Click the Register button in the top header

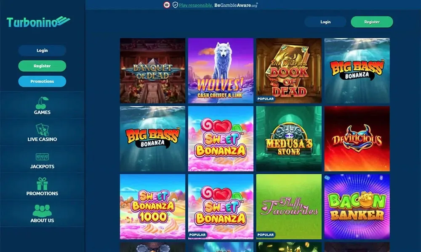pos(372,22)
